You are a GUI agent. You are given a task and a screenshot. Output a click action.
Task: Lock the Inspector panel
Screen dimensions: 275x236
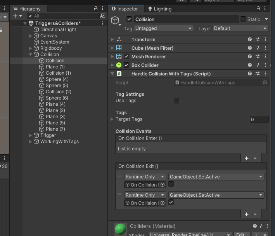point(258,9)
